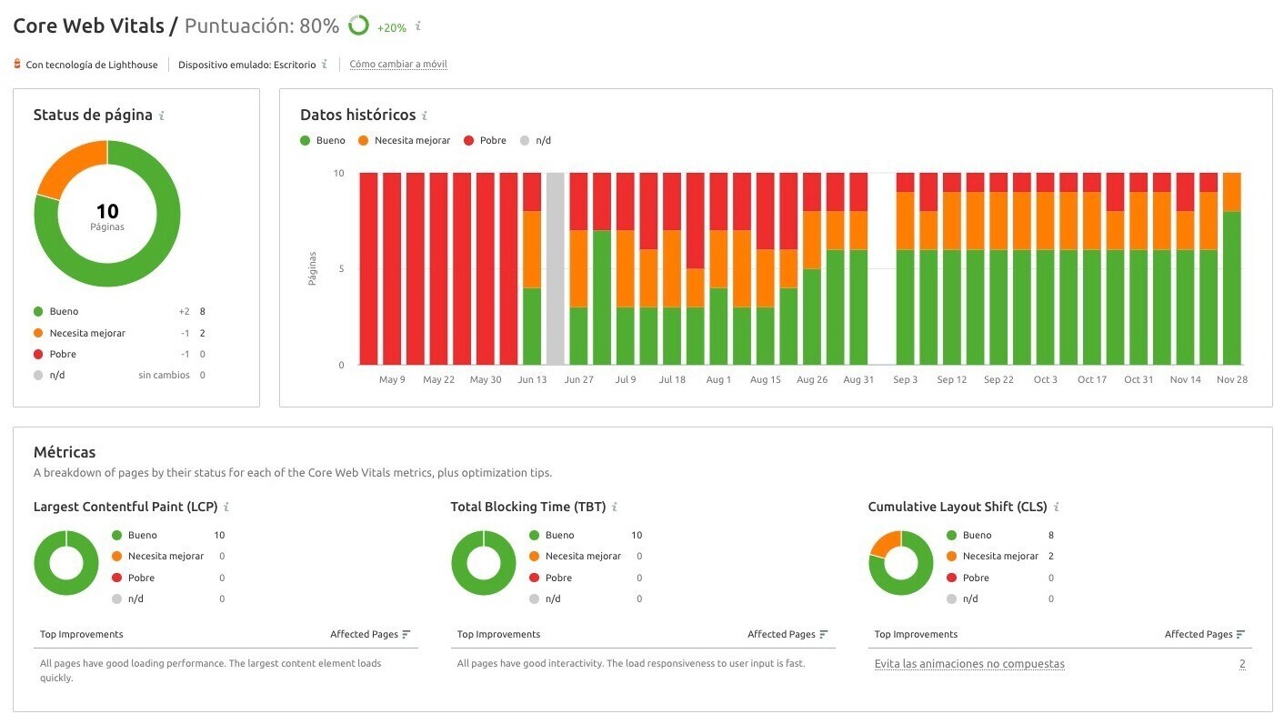Click the 'Bueno' legend row under LCP
The height and width of the screenshot is (724, 1284).
pyautogui.click(x=168, y=535)
